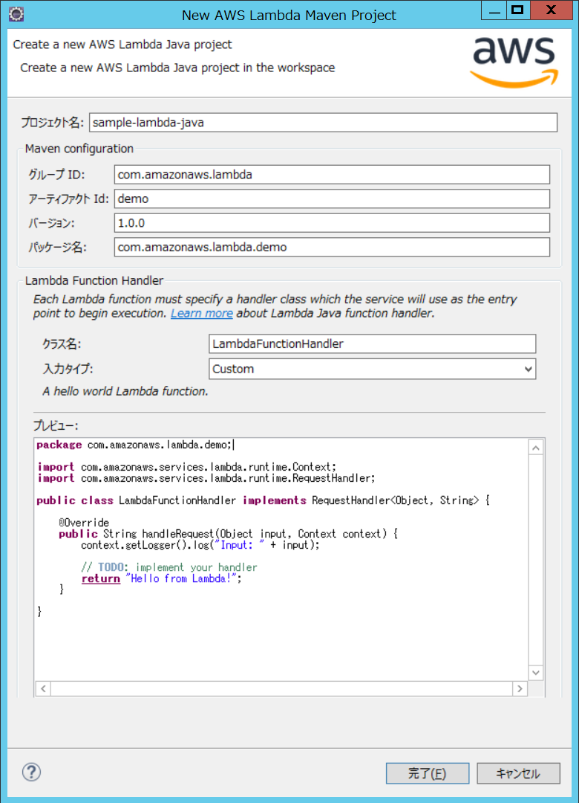Click the return "Hello from Lambda!" line

(x=161, y=578)
